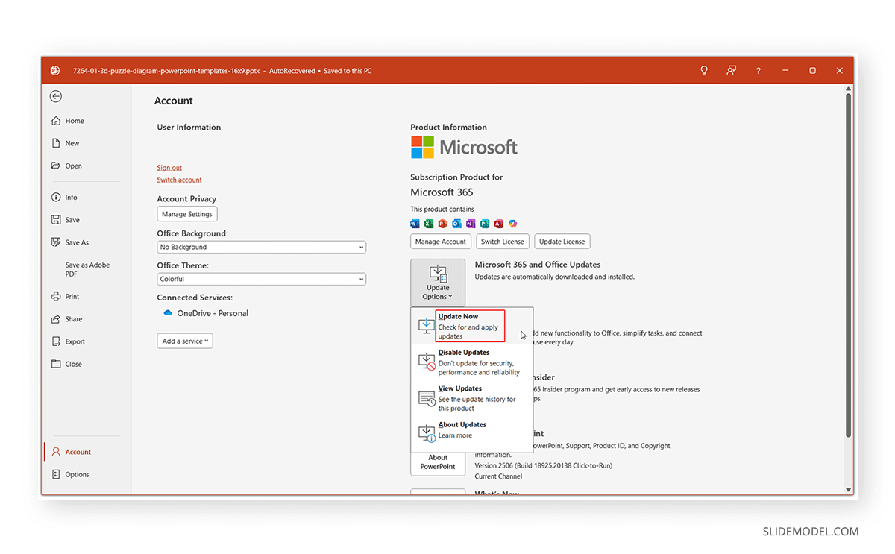Select the OneNote icon in product contains row
Screen dimensions: 895x554
pyautogui.click(x=470, y=223)
